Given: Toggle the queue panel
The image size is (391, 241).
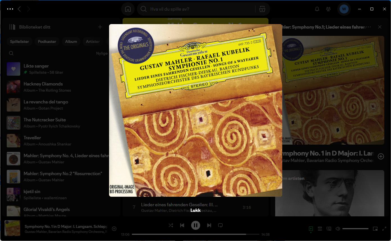Looking at the screenshot, I should pyautogui.click(x=320, y=229).
